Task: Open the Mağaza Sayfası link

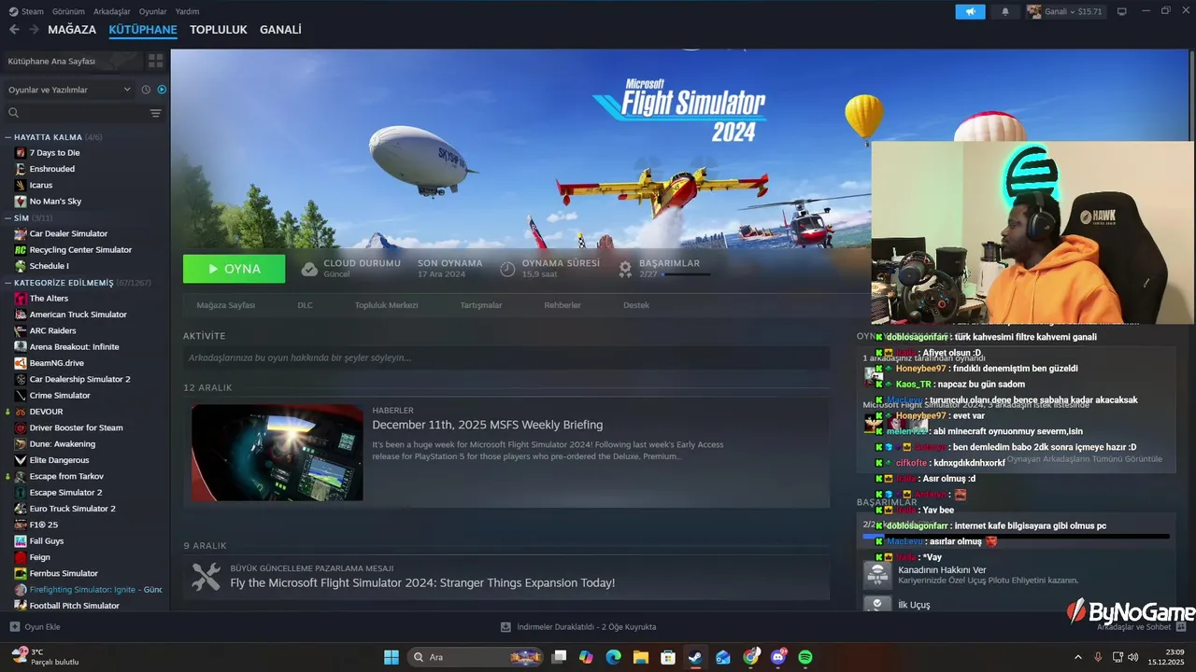Action: [x=226, y=305]
